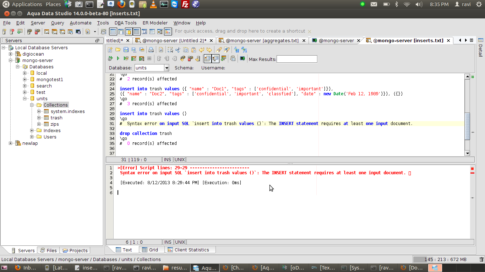The height and width of the screenshot is (272, 485).
Task: Focus the Max Results input field
Action: click(x=297, y=59)
